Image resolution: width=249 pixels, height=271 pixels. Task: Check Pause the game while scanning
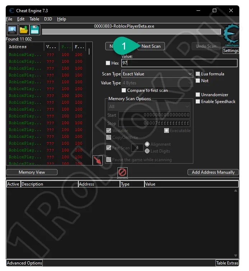(109, 159)
